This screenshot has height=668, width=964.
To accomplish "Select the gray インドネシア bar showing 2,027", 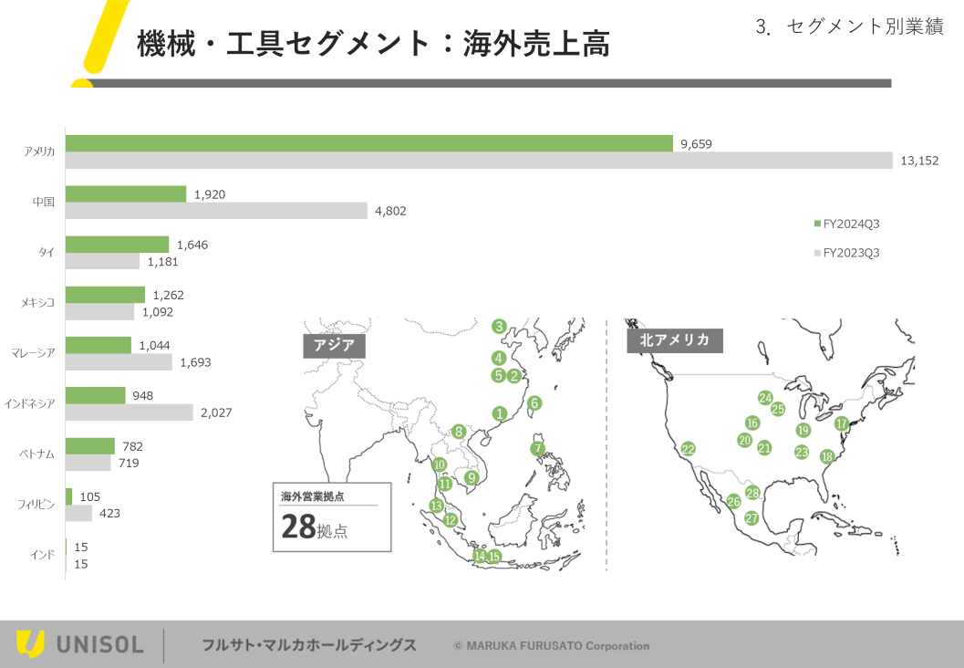I will click(x=129, y=412).
